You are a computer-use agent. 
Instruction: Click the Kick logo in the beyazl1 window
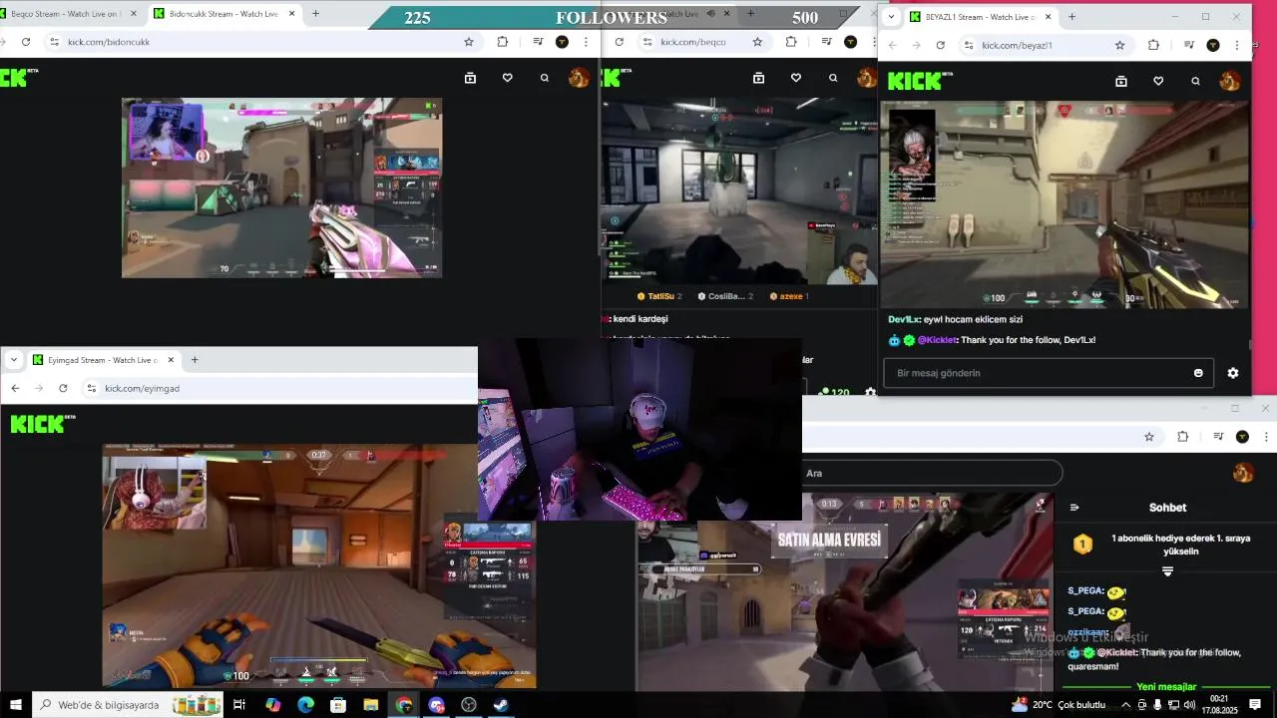coord(920,81)
